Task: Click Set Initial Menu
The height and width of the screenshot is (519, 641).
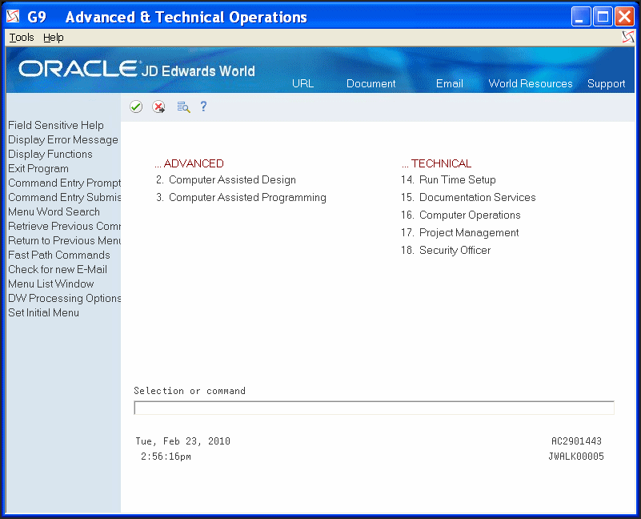Action: pyautogui.click(x=44, y=312)
